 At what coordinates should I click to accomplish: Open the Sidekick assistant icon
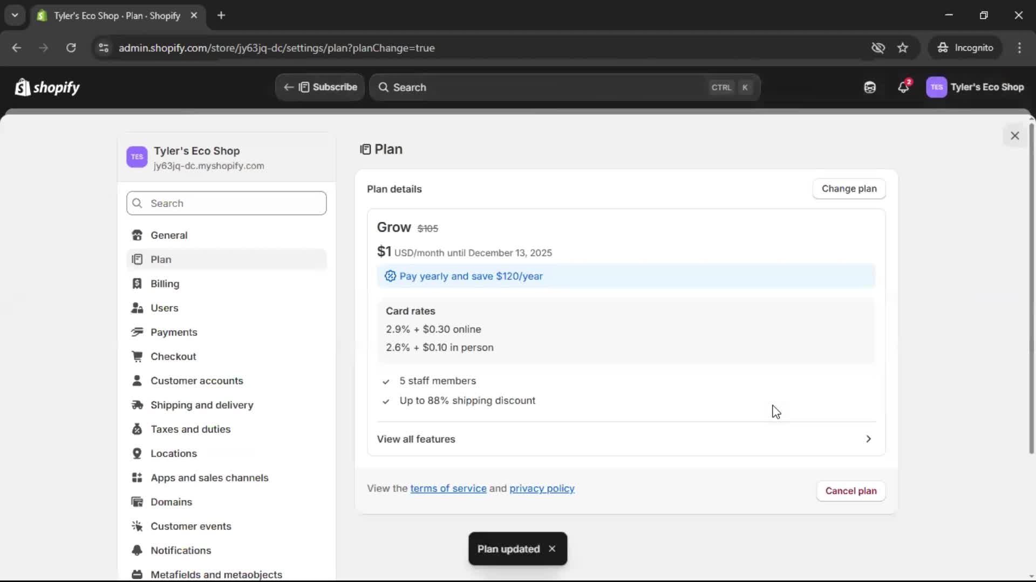(x=870, y=87)
